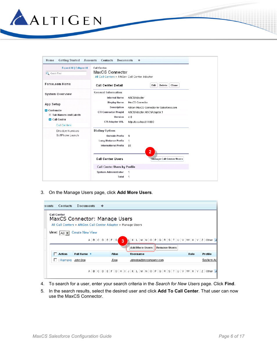Open the Getting Started tab

69,60
